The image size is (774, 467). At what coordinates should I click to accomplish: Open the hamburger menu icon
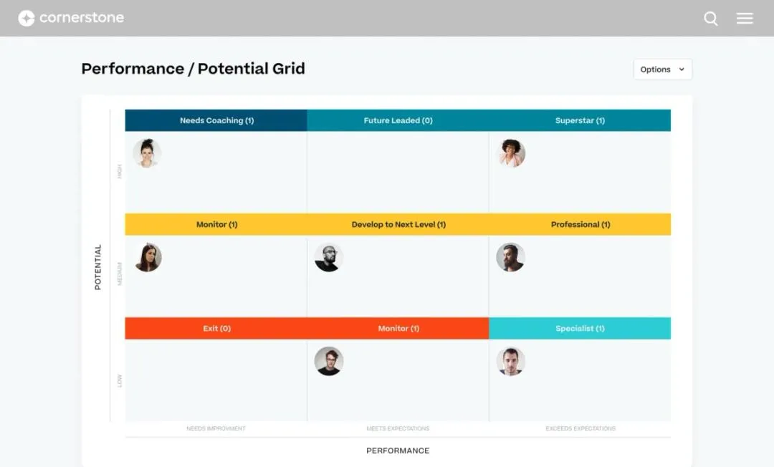click(x=745, y=18)
